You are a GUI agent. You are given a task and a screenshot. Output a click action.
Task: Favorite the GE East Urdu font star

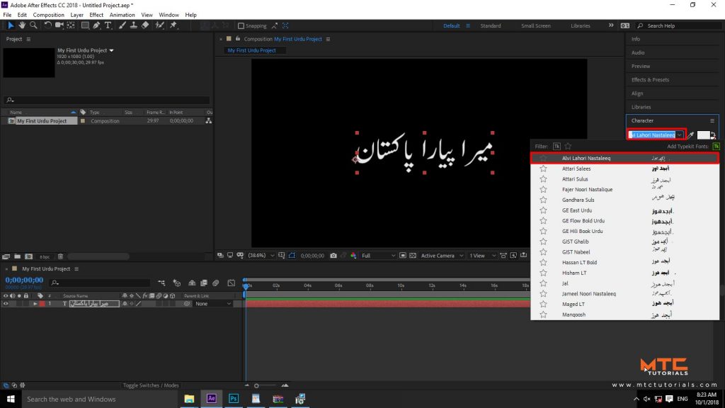click(x=543, y=210)
